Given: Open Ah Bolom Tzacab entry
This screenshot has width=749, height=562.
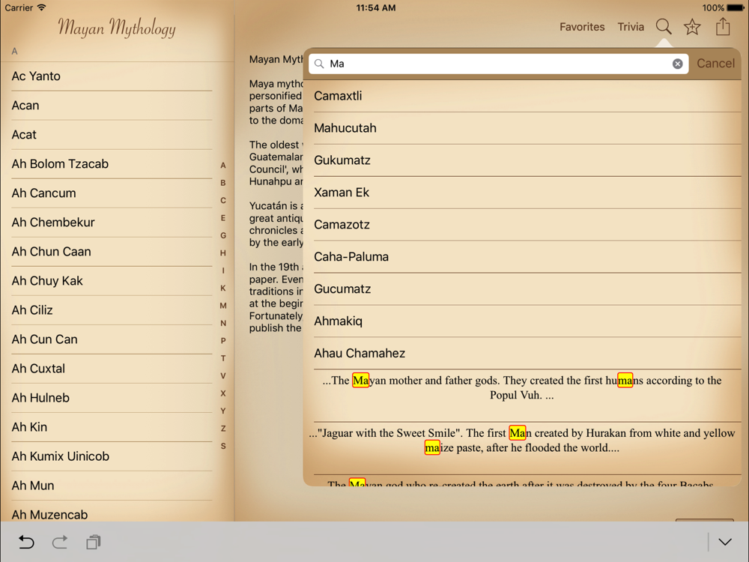Looking at the screenshot, I should click(112, 164).
